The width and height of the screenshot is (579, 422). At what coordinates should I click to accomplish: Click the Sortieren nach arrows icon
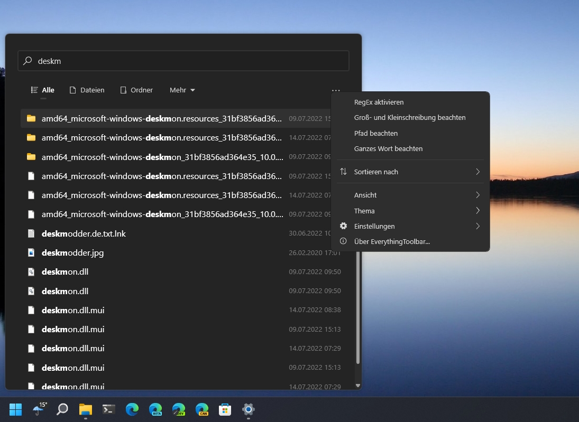pyautogui.click(x=343, y=172)
